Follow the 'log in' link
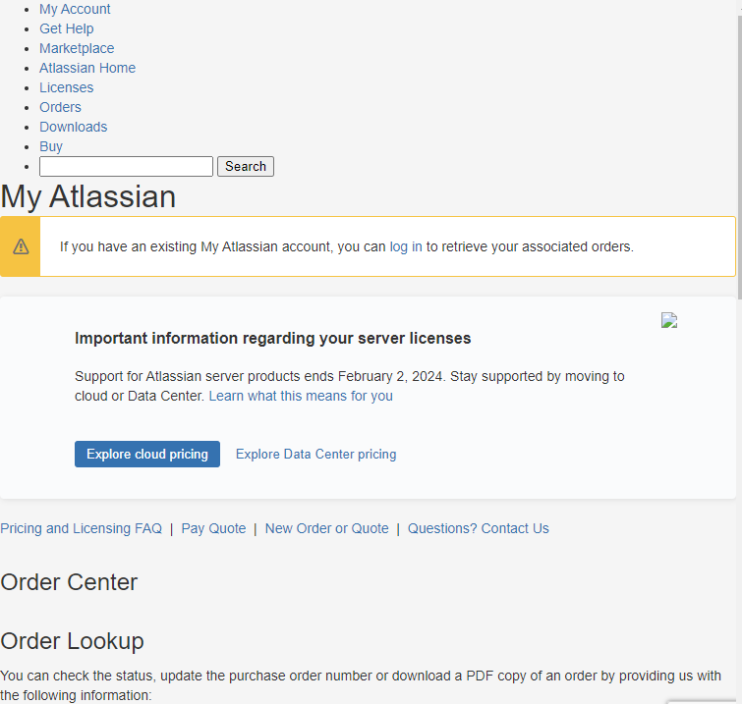 click(x=406, y=246)
